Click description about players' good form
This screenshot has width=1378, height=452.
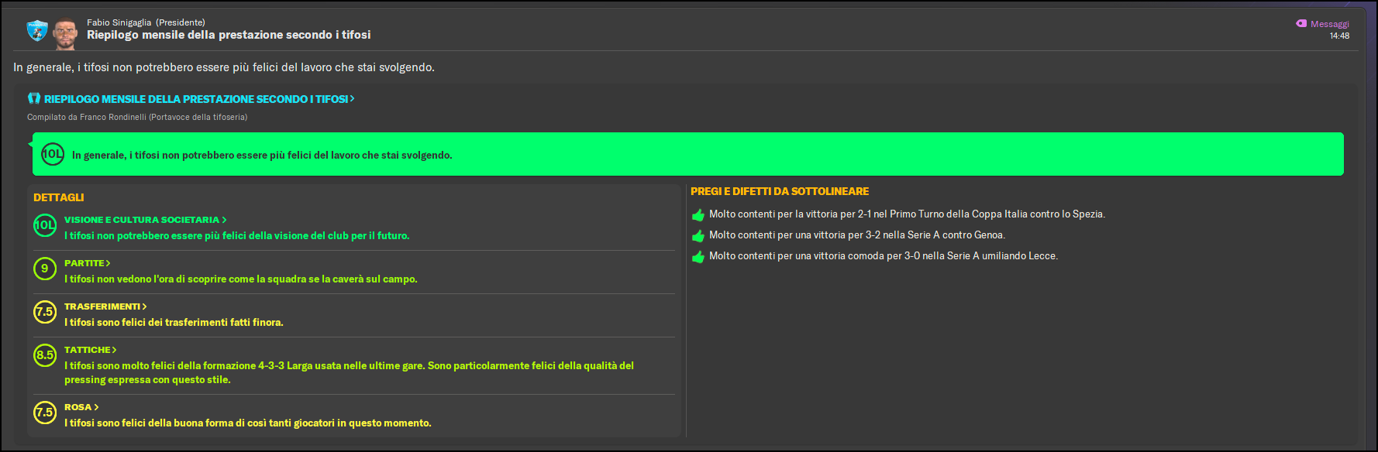[x=248, y=423]
